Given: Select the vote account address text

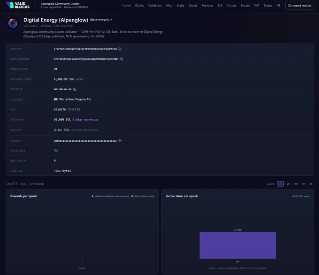Looking at the screenshot, I should (86, 59).
